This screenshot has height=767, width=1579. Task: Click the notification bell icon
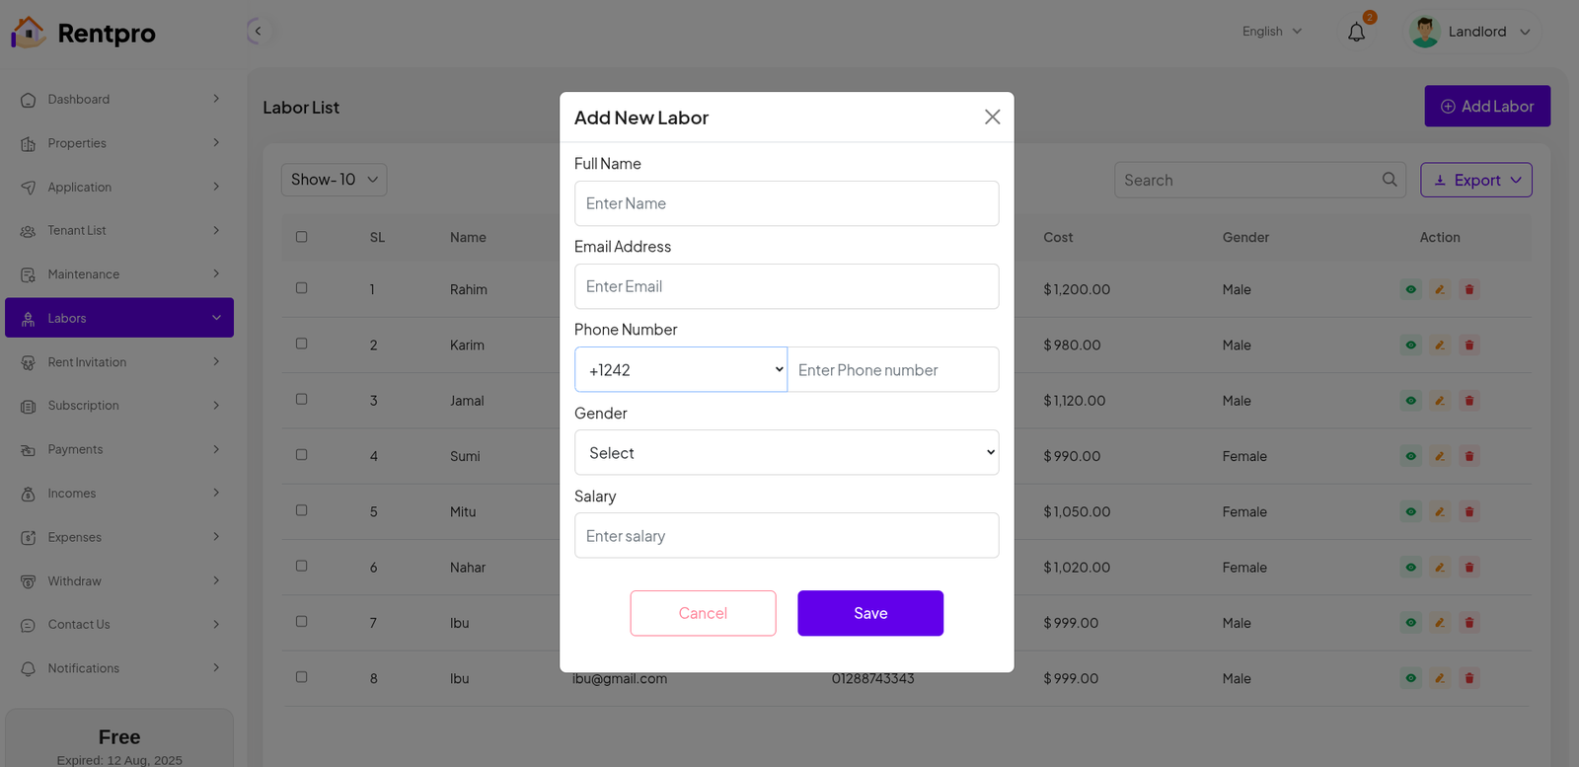click(x=1357, y=33)
